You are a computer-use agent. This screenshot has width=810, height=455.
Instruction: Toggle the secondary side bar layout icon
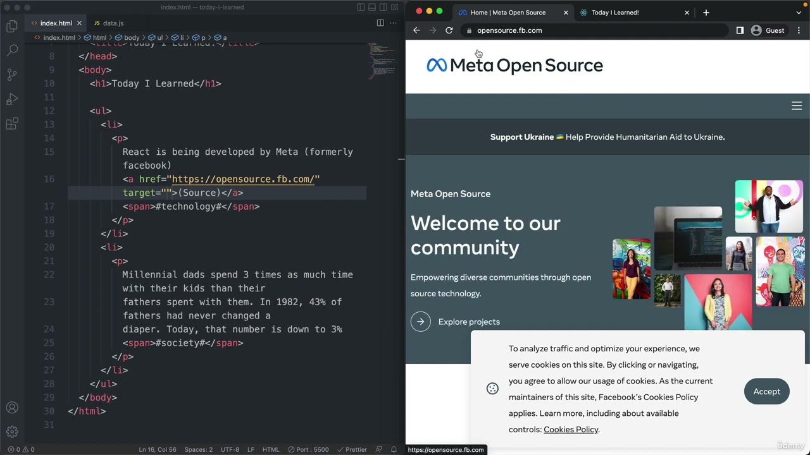[383, 8]
